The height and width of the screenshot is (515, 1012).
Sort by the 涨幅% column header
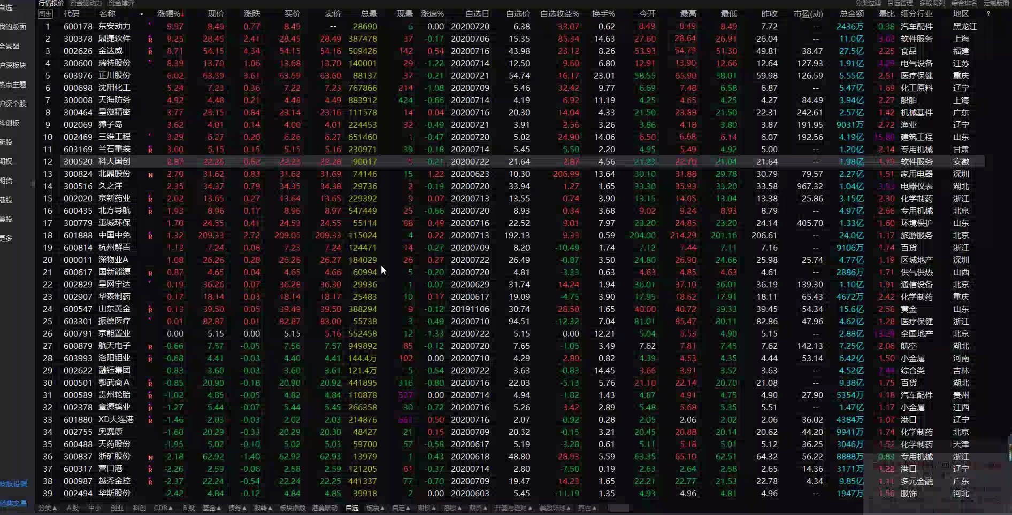[171, 14]
